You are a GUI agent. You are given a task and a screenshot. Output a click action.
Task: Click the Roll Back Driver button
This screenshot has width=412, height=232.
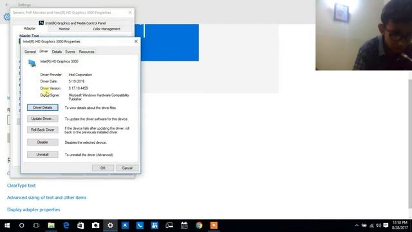[x=42, y=130]
